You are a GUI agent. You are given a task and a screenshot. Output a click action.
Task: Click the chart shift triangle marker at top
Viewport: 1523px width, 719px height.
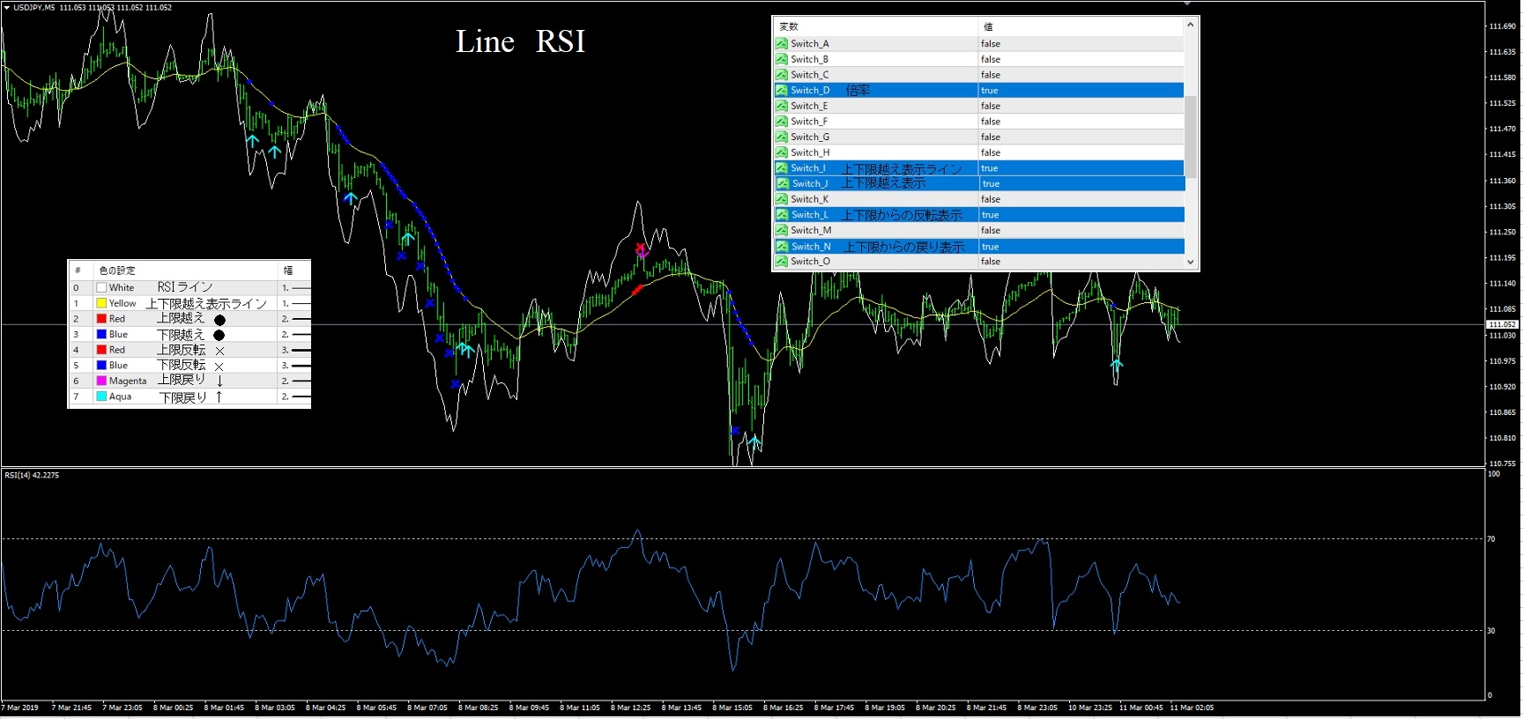point(1187,4)
